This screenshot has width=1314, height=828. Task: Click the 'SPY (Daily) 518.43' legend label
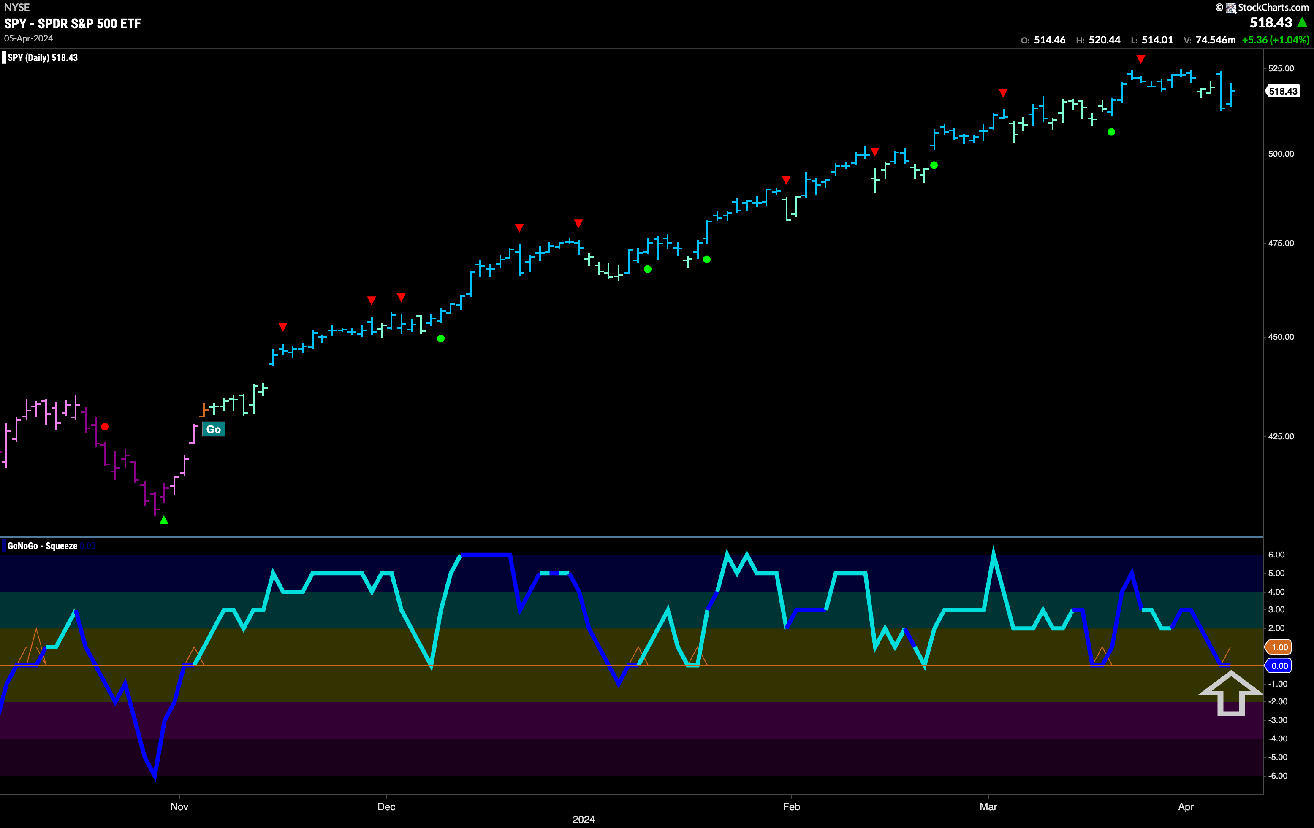click(x=43, y=57)
